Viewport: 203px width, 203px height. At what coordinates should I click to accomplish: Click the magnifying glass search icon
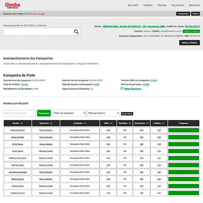coord(76,32)
